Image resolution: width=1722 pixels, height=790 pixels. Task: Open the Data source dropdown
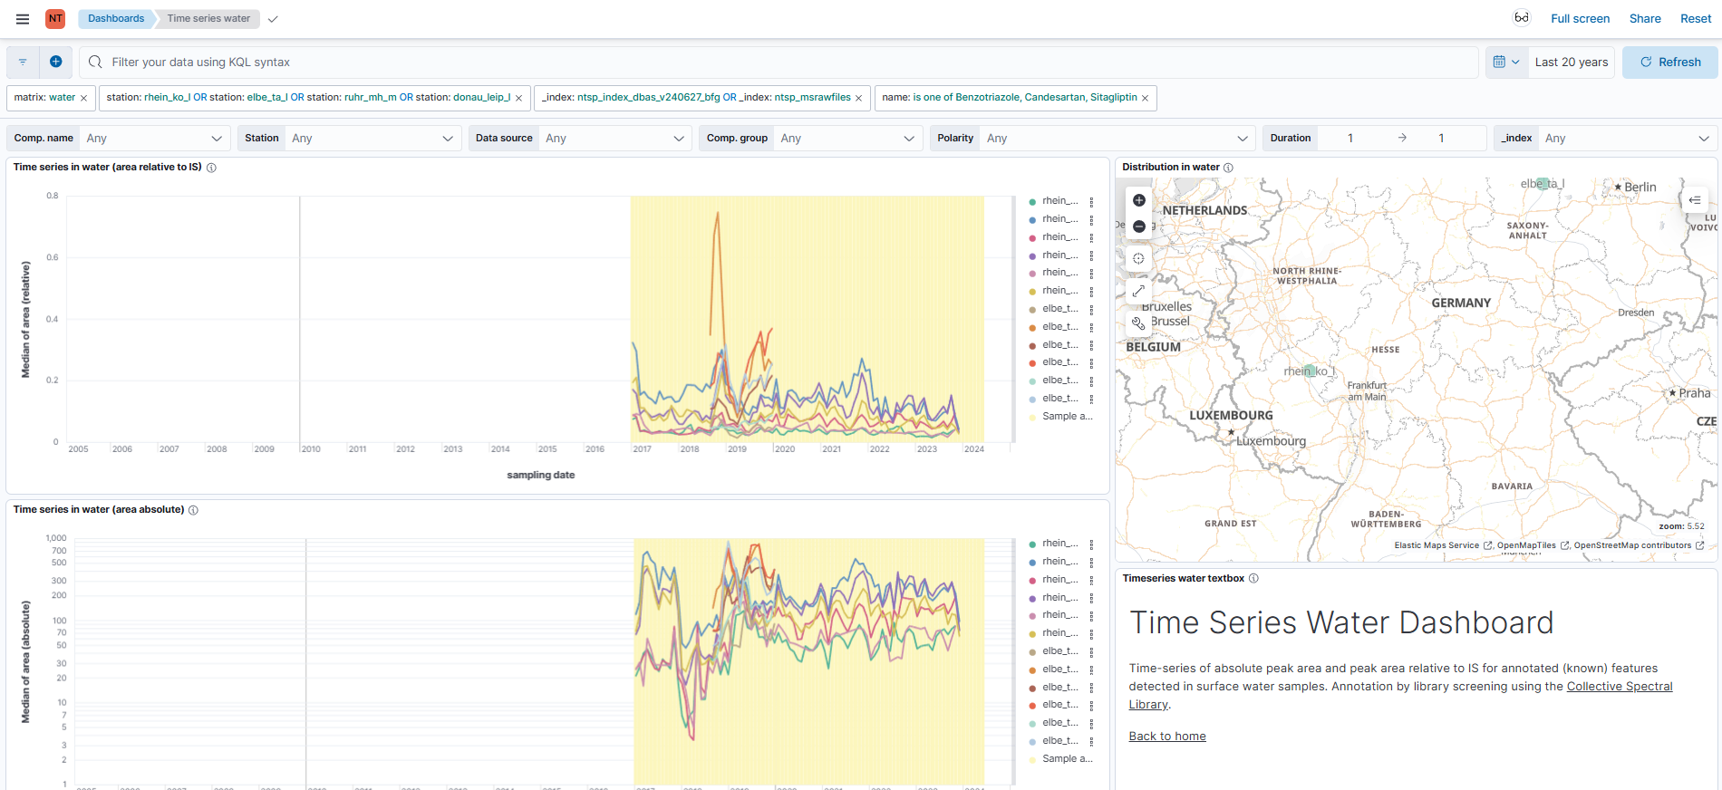pos(615,138)
